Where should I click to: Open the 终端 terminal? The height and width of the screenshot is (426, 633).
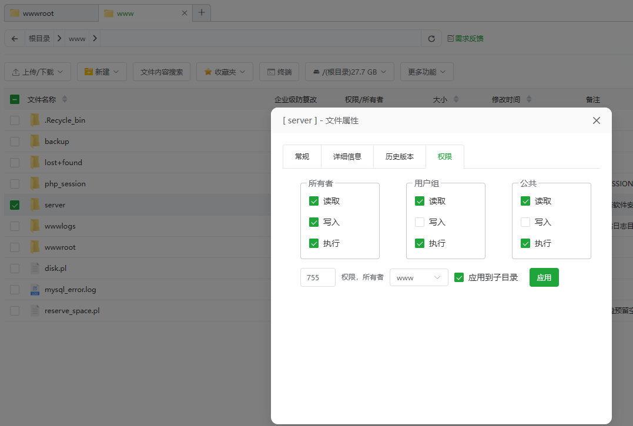(279, 72)
